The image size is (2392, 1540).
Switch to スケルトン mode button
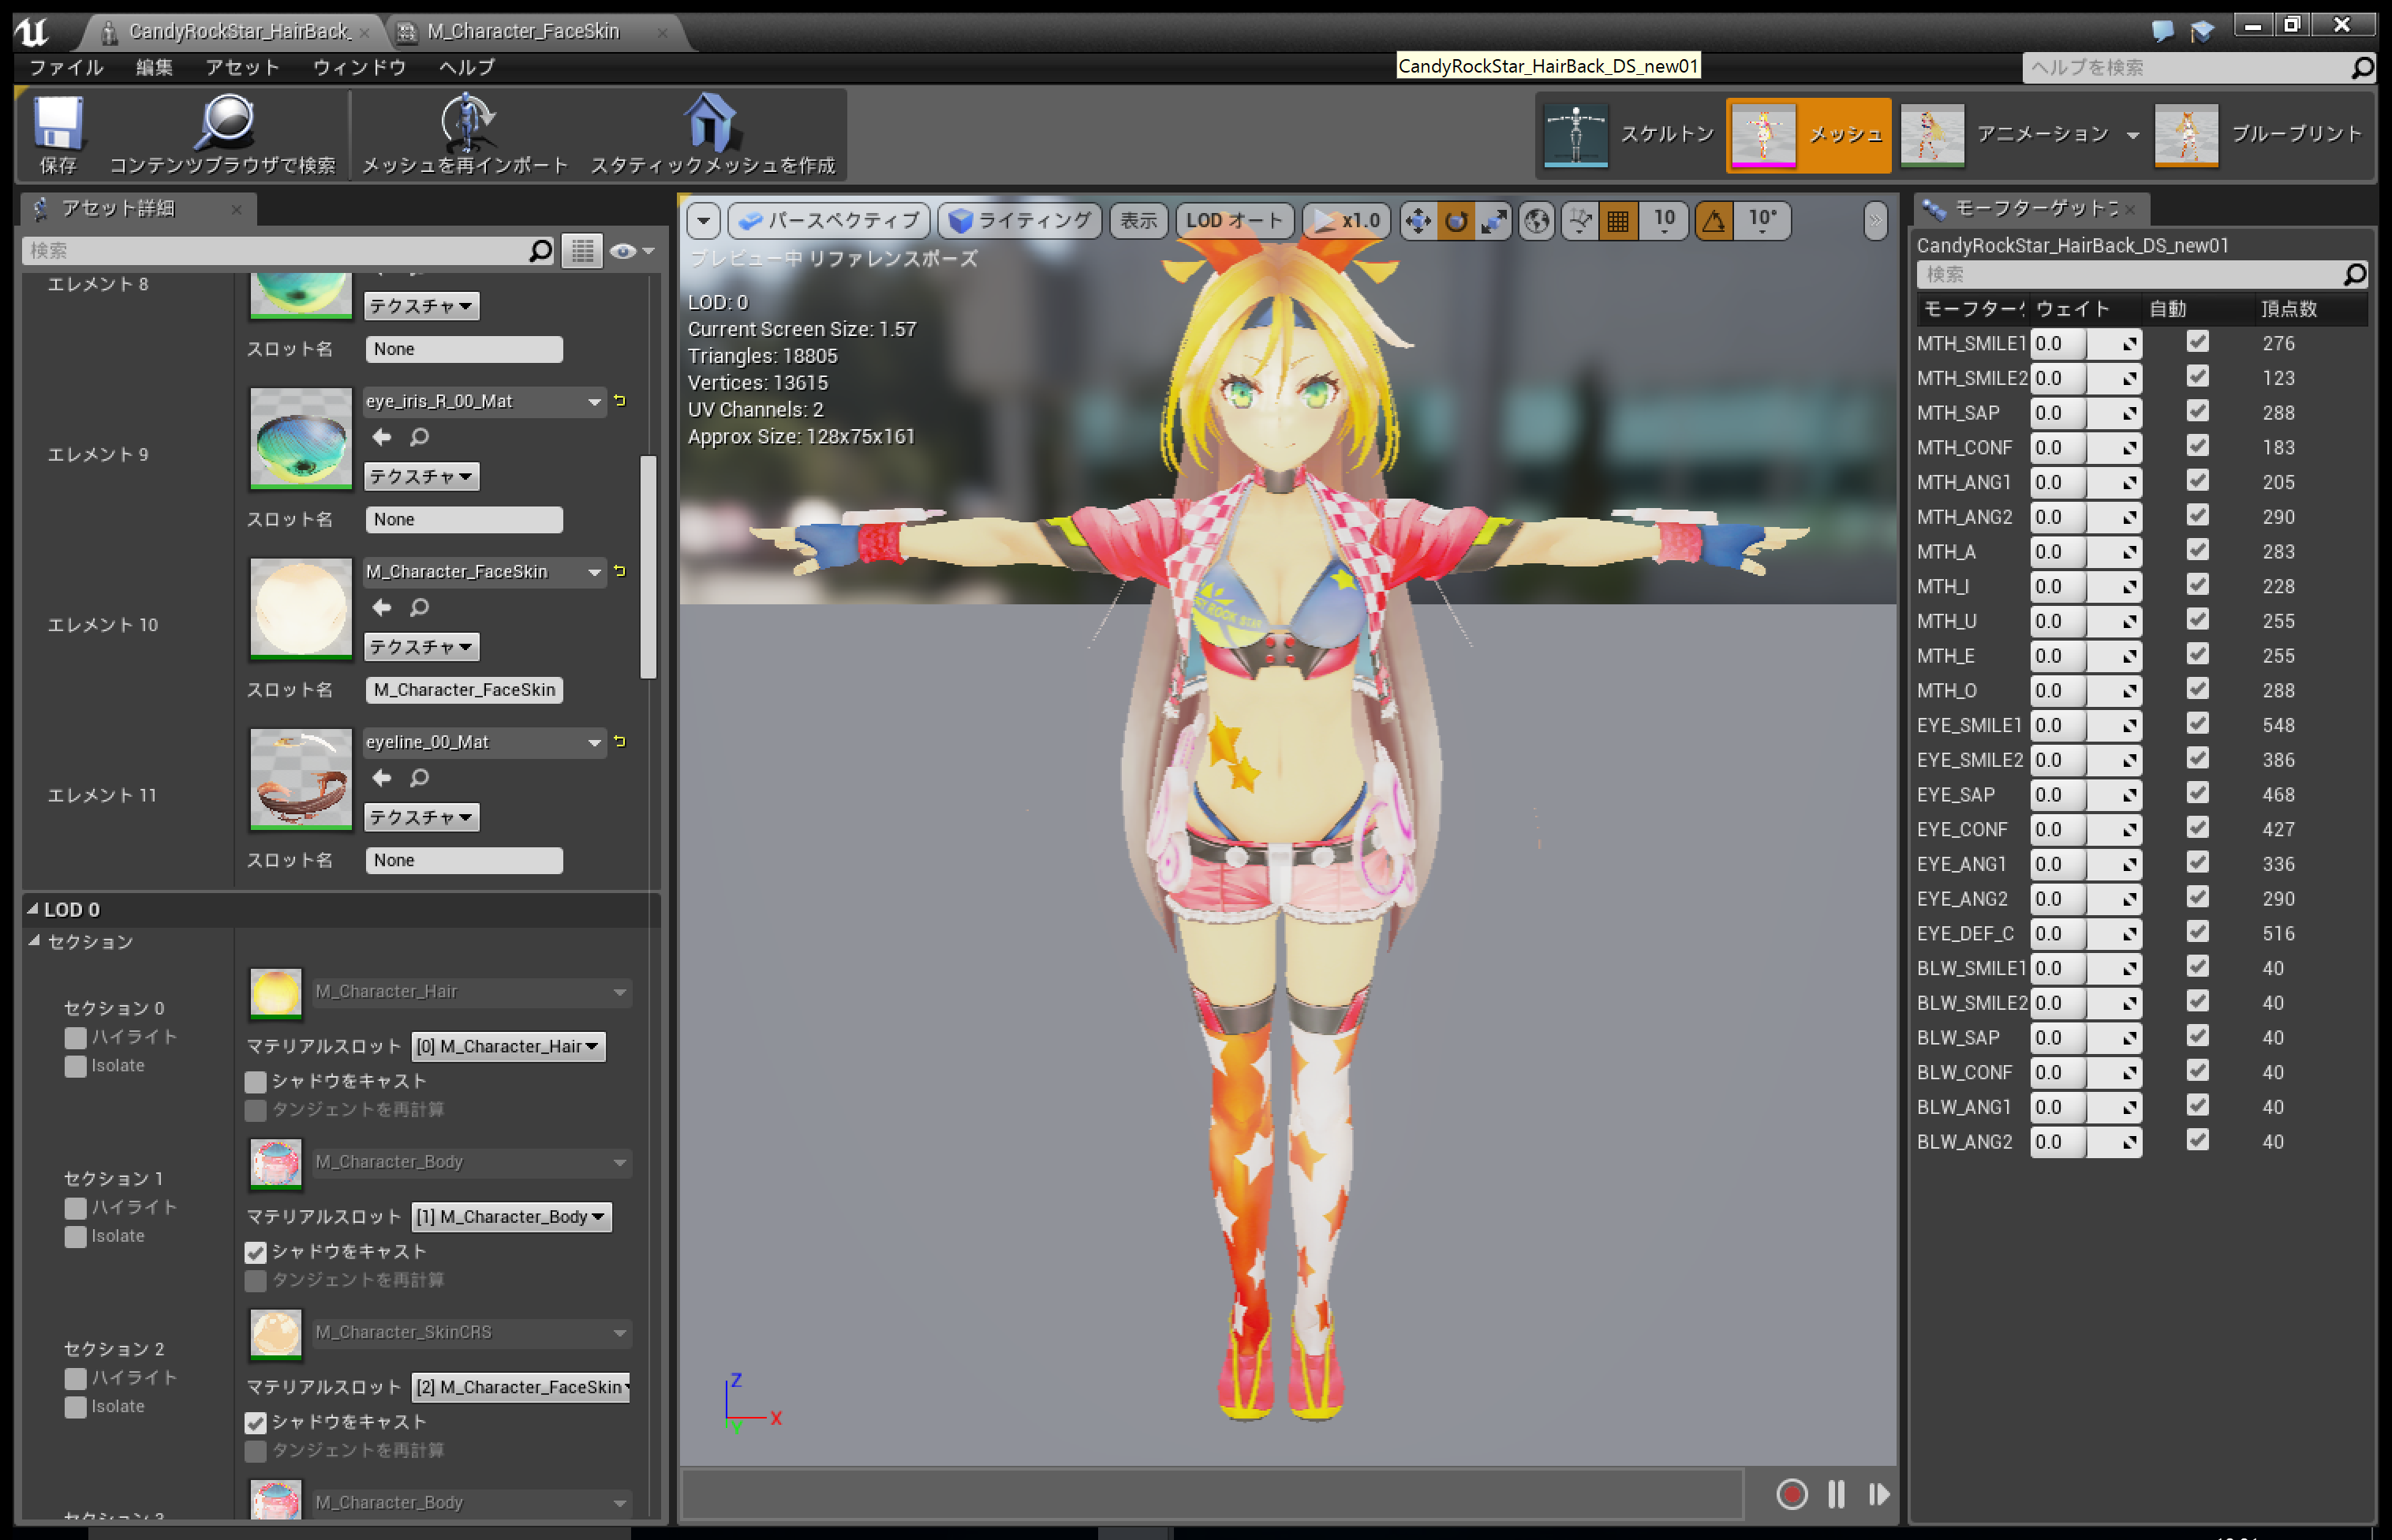(1629, 134)
